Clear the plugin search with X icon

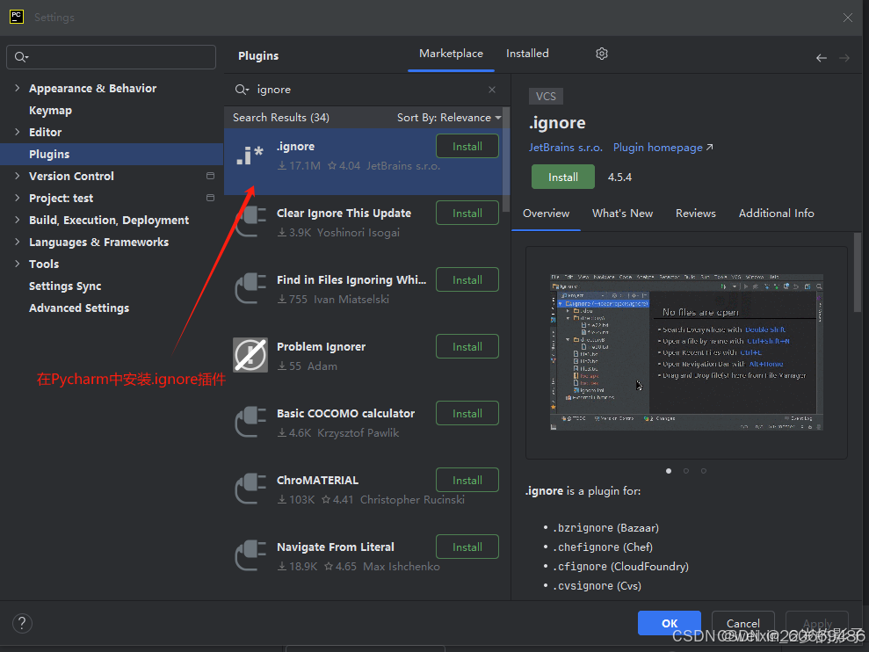tap(491, 90)
